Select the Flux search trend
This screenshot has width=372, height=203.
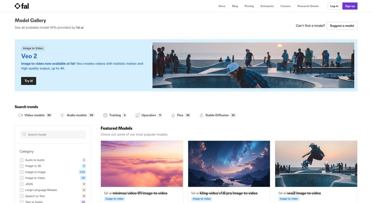tap(181, 116)
